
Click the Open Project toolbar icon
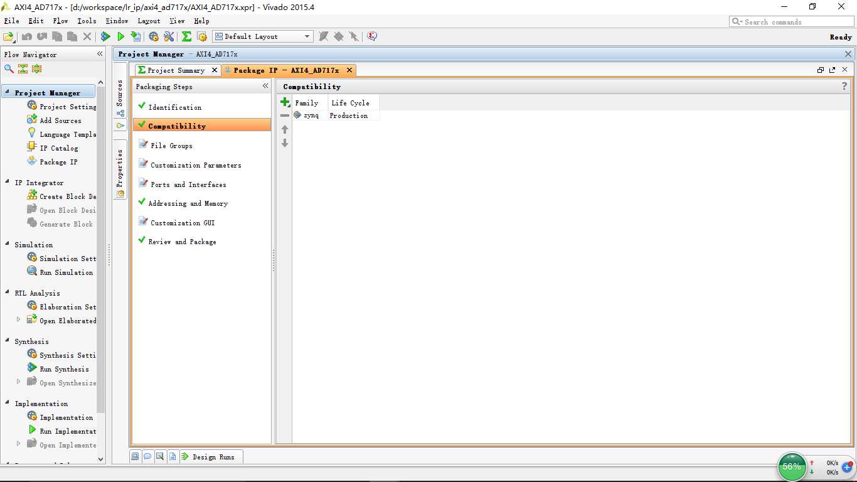pos(9,36)
